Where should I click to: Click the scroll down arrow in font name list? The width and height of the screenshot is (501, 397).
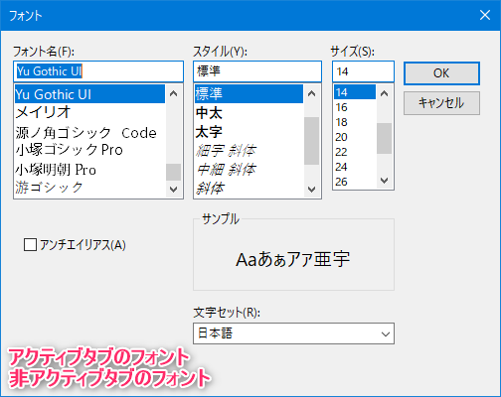[173, 190]
